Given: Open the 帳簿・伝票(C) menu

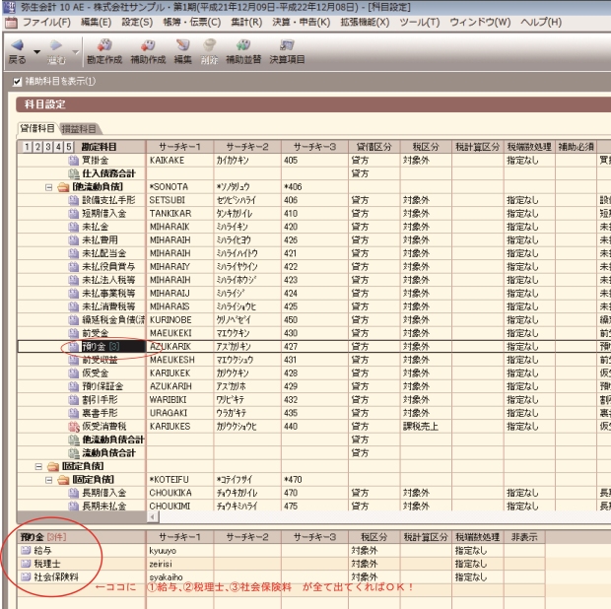Looking at the screenshot, I should coord(192,23).
